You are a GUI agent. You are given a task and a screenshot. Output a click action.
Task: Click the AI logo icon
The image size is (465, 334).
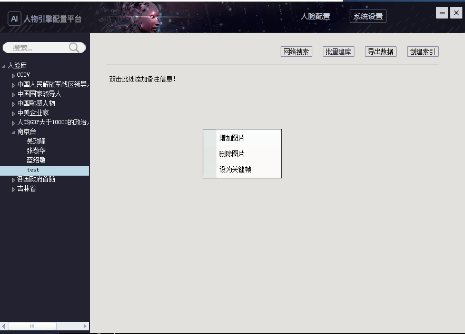(x=14, y=18)
